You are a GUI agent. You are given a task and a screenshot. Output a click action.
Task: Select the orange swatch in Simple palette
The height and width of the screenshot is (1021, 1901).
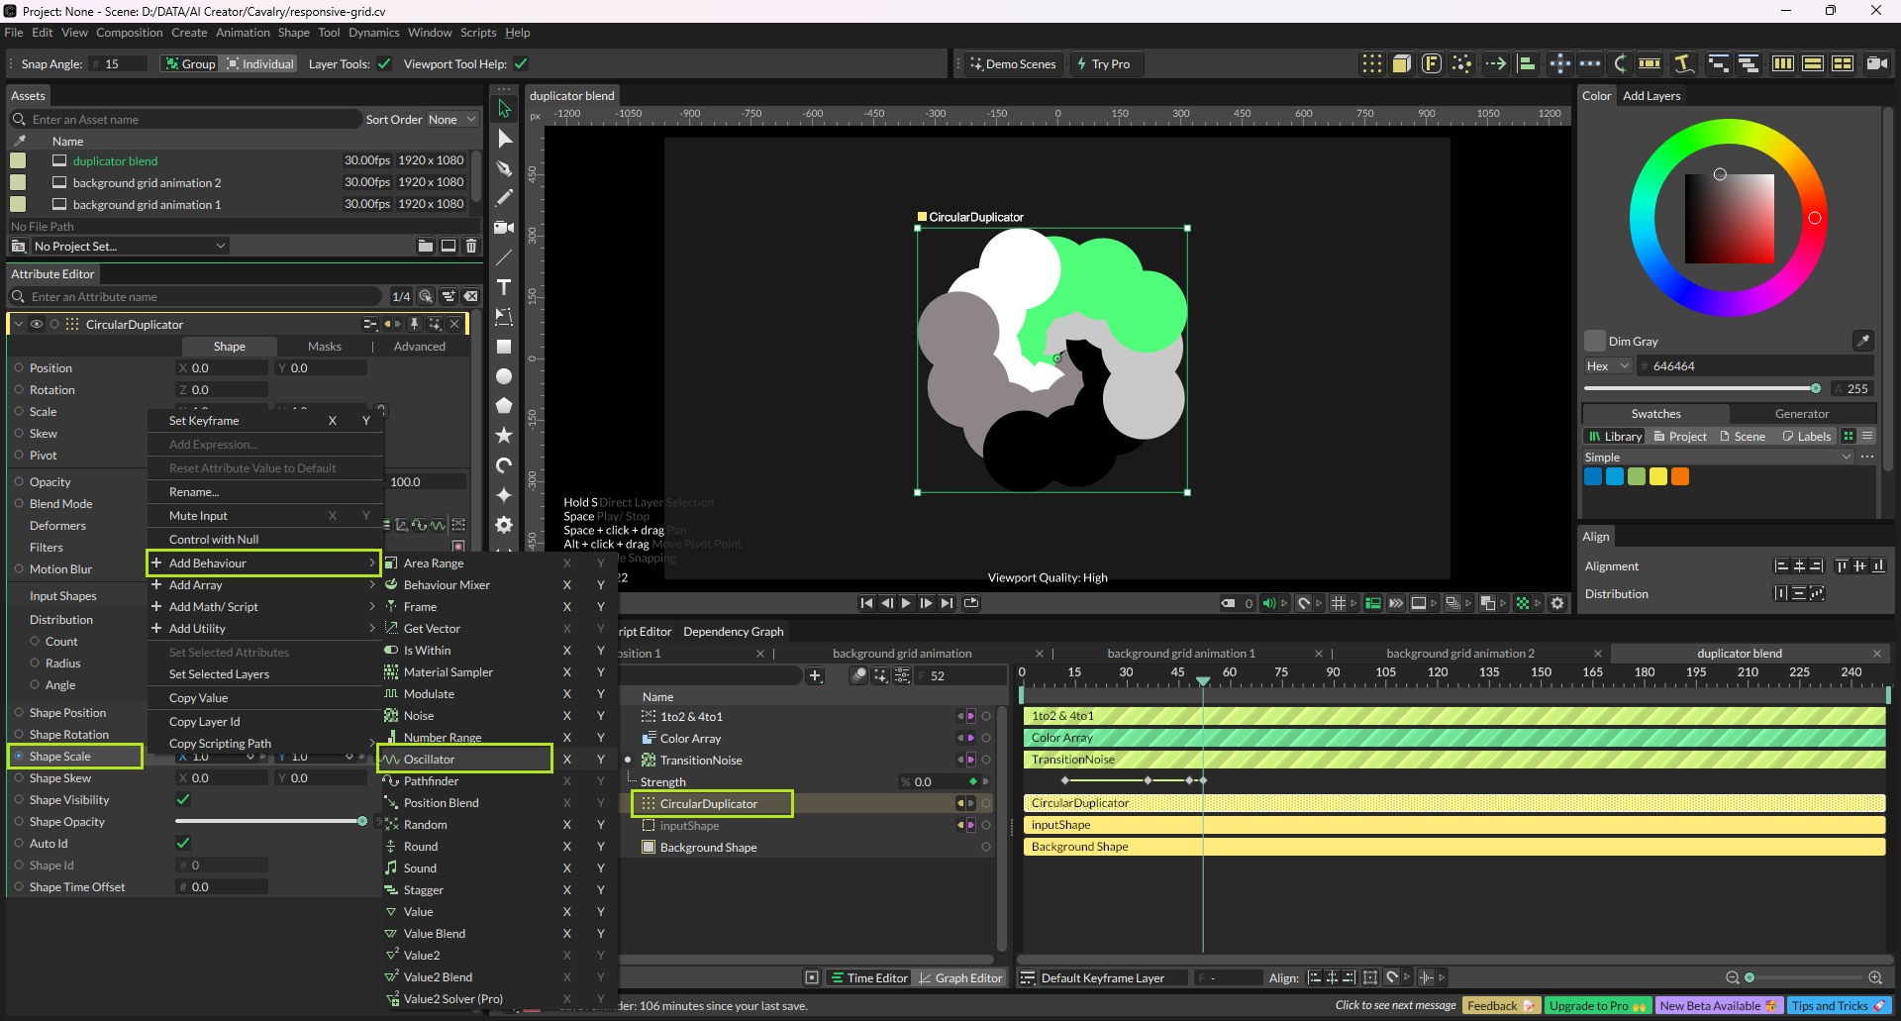click(x=1680, y=477)
